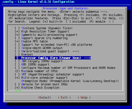Image resolution: width=132 pixels, height=109 pixels.
Task: Click the <Select> button
Action: (45, 97)
